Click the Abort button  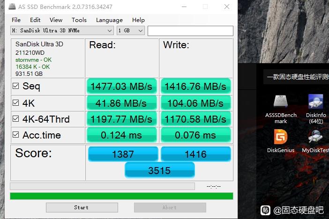point(170,207)
